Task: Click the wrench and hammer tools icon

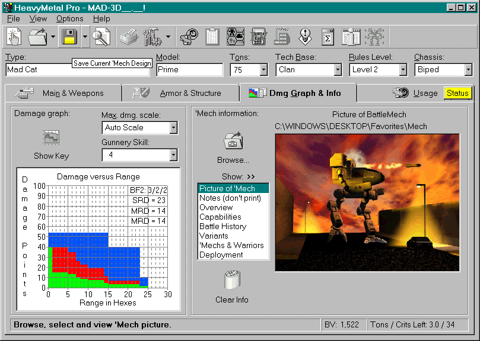Action: [152, 37]
